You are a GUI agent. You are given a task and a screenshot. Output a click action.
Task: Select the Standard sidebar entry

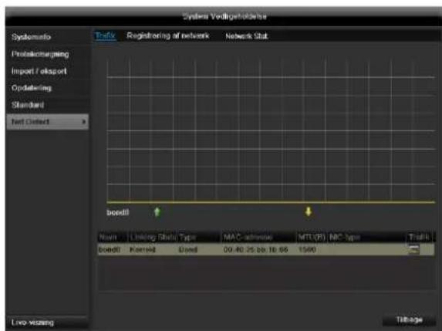point(28,105)
